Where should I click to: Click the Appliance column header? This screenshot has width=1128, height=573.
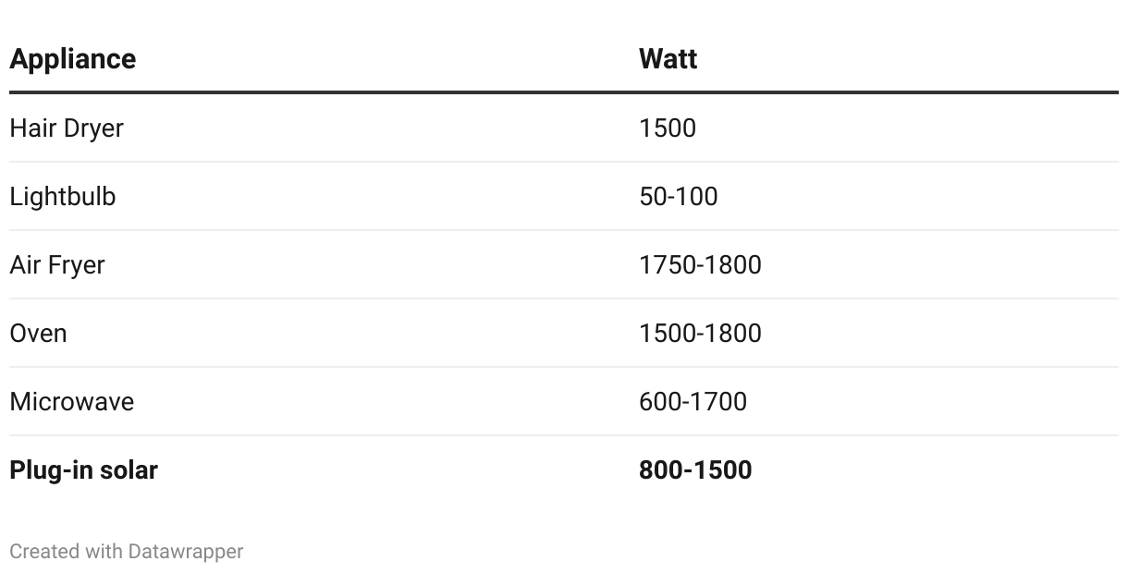coord(73,59)
